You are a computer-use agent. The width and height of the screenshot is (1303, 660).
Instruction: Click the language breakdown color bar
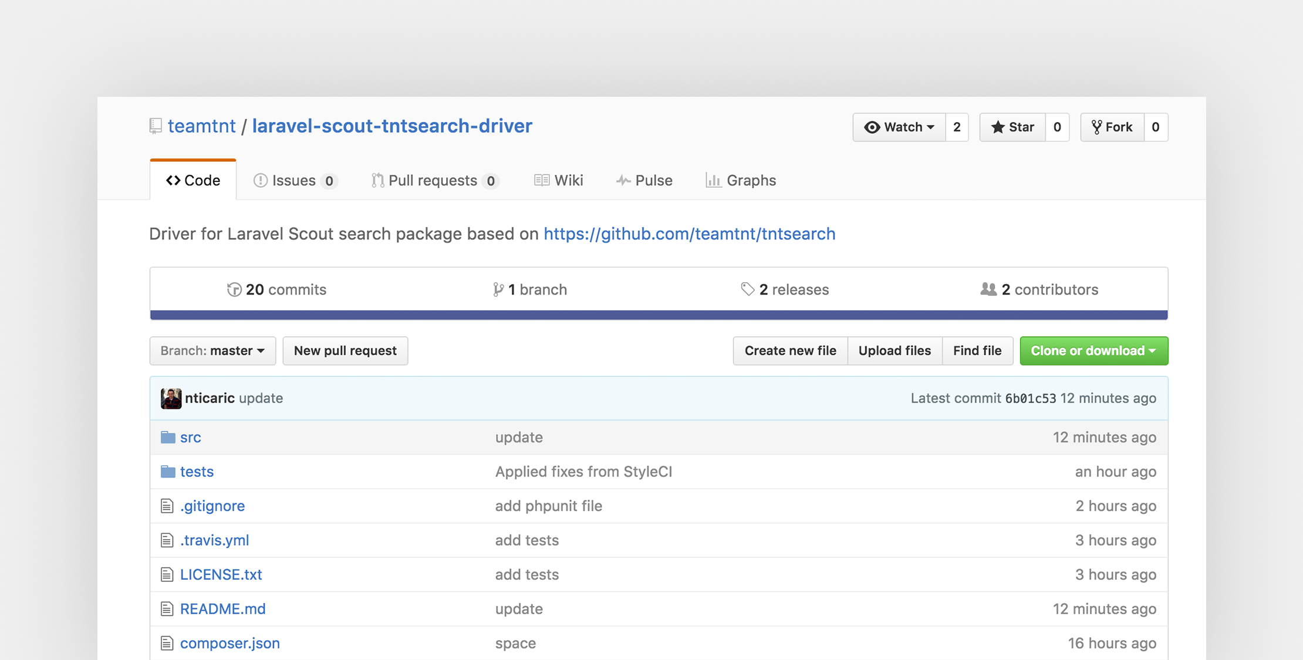pos(659,315)
